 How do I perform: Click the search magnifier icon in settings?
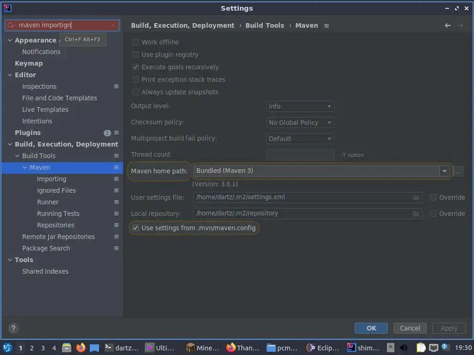coord(11,25)
